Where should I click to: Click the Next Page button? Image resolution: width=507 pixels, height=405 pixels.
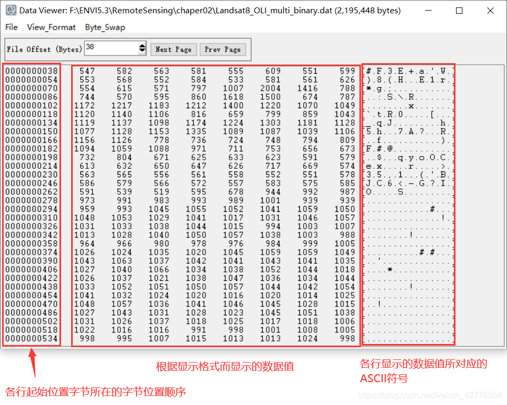(174, 49)
